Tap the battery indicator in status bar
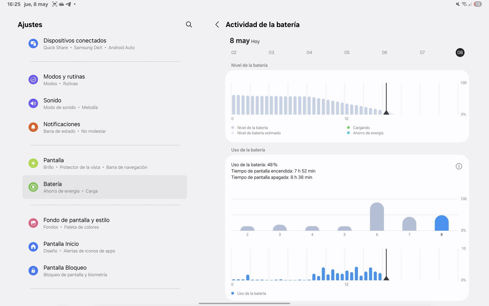 pyautogui.click(x=477, y=4)
